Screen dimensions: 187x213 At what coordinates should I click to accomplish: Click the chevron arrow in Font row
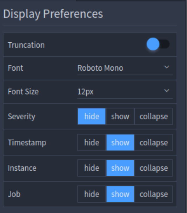(167, 67)
